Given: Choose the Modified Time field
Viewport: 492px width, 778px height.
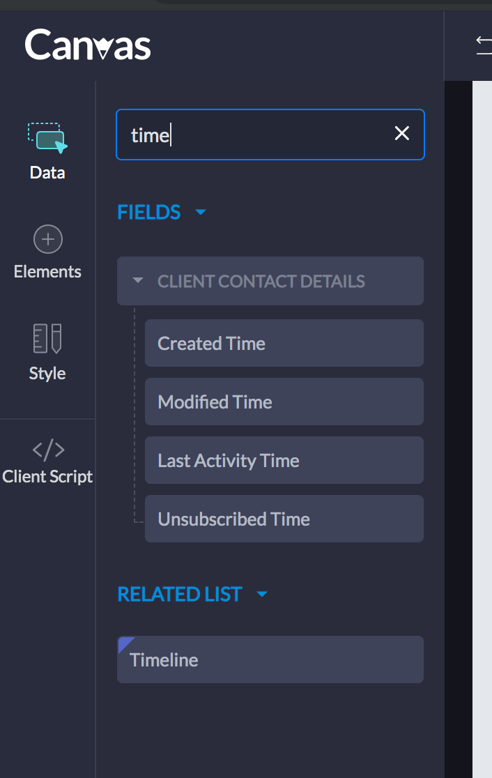Looking at the screenshot, I should 284,402.
